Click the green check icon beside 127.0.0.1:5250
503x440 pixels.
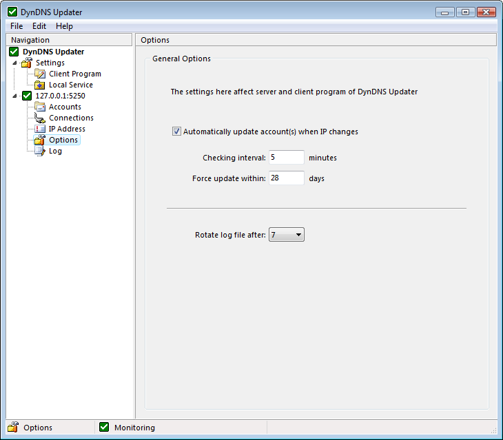click(x=27, y=96)
